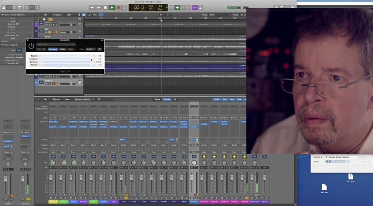Toggle input monitoring on Audio 8 strip

click(197, 195)
